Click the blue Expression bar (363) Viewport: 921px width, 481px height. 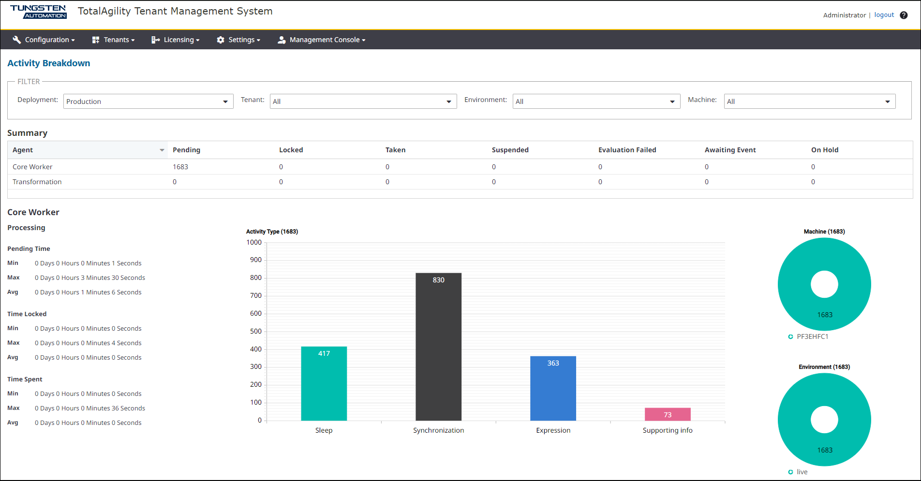[553, 388]
